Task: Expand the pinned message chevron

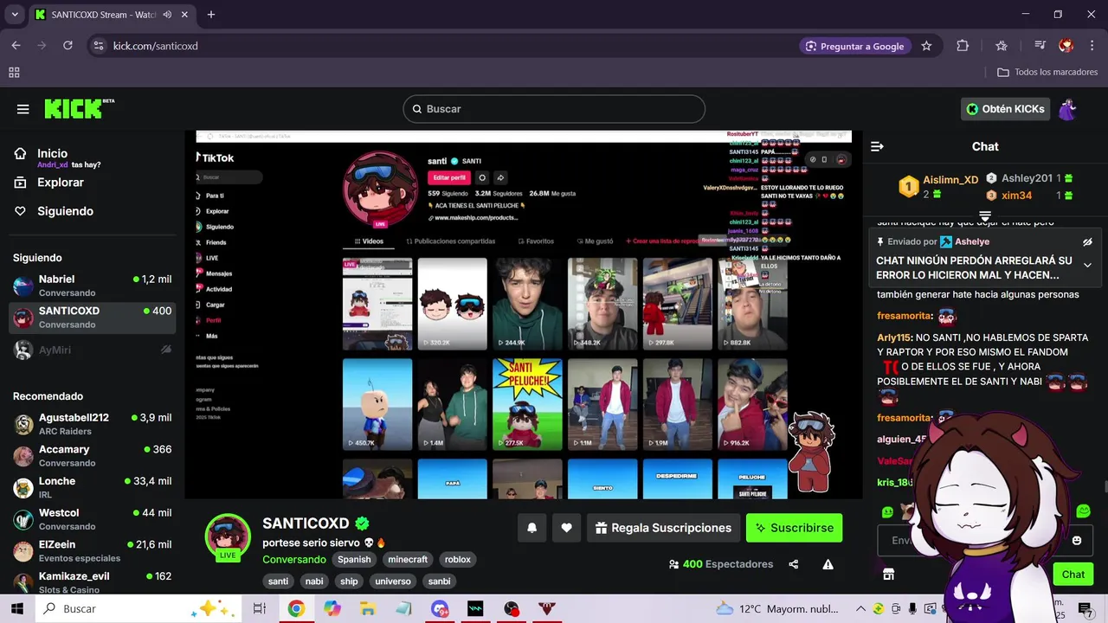Action: point(1087,266)
